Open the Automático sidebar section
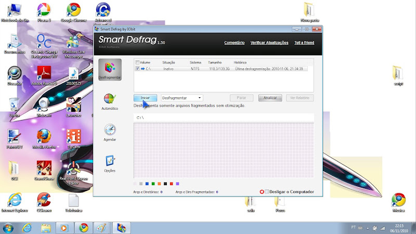Screen dimensions: 416x234 [110, 101]
